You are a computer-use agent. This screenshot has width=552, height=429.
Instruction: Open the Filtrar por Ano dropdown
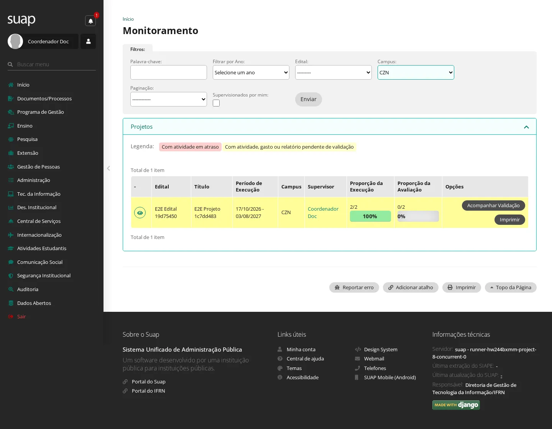click(x=251, y=72)
